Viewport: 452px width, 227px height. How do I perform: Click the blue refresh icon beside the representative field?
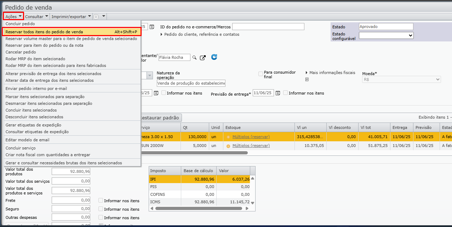tap(214, 57)
